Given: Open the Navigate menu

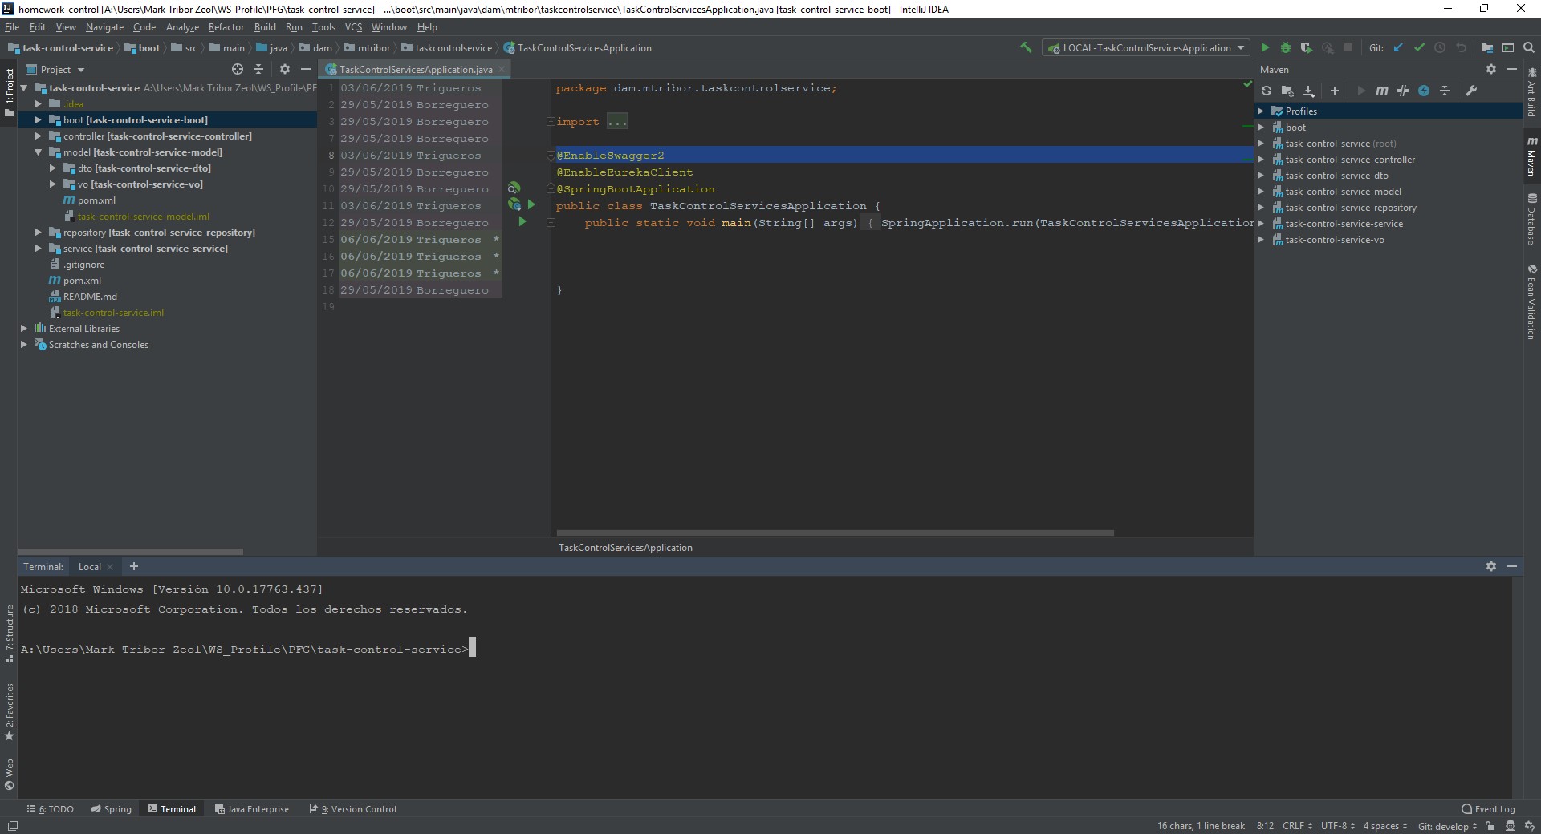Looking at the screenshot, I should click(x=104, y=27).
